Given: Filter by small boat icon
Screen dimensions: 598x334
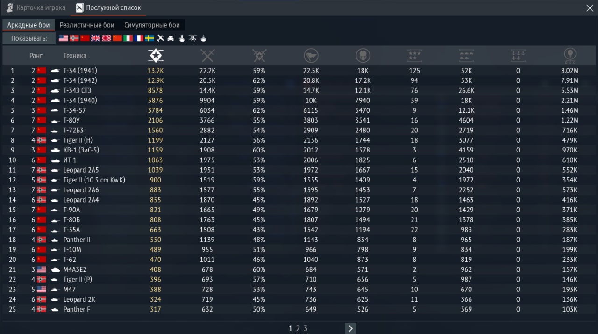Looking at the screenshot, I should [203, 38].
